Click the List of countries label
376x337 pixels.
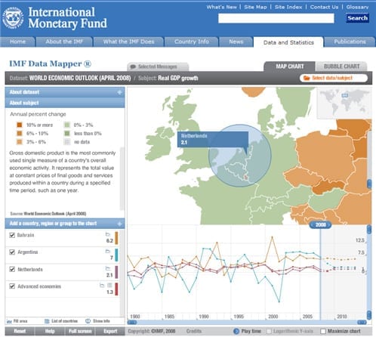pos(64,321)
